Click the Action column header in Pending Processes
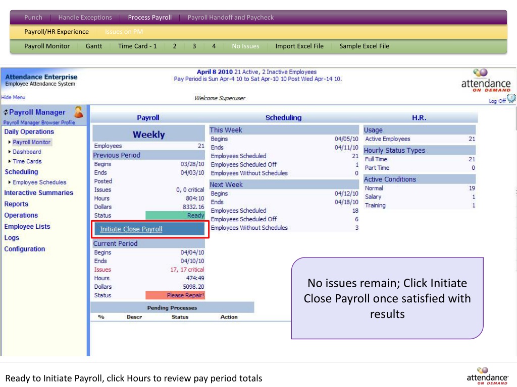 [229, 317]
